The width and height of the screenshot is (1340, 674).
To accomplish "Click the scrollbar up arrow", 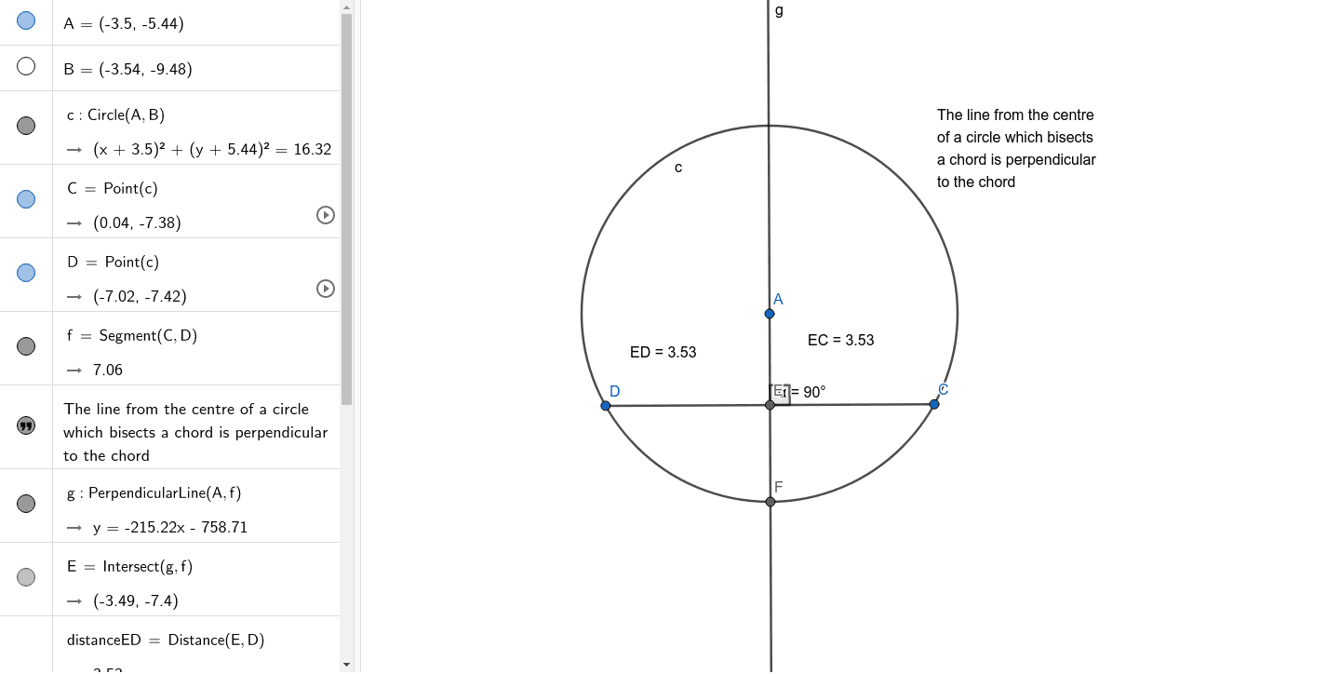I will [x=347, y=7].
